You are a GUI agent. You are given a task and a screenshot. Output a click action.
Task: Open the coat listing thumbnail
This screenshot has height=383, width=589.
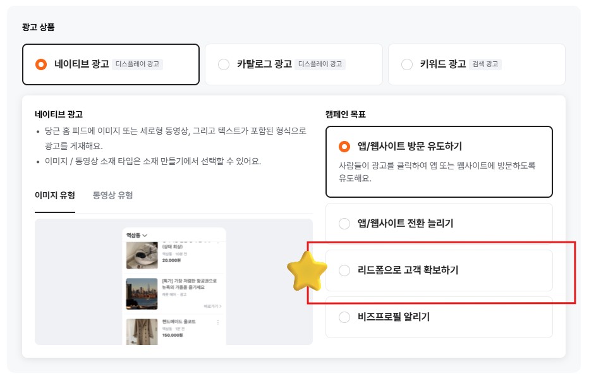click(142, 332)
